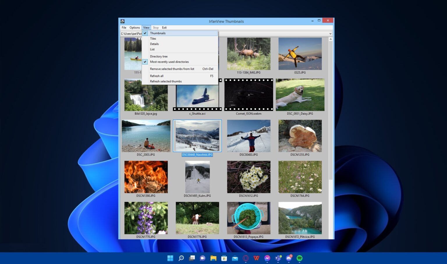The width and height of the screenshot is (447, 264).
Task: Open the Mail app from the taskbar
Action: [x=235, y=258]
